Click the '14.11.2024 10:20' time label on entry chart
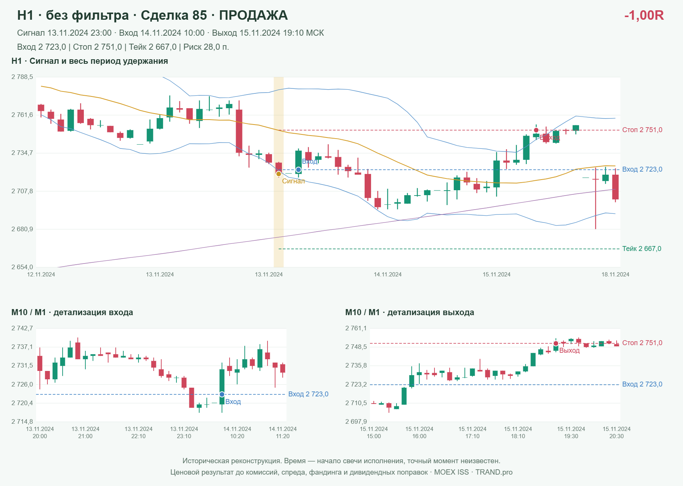683x486 pixels. (x=237, y=432)
